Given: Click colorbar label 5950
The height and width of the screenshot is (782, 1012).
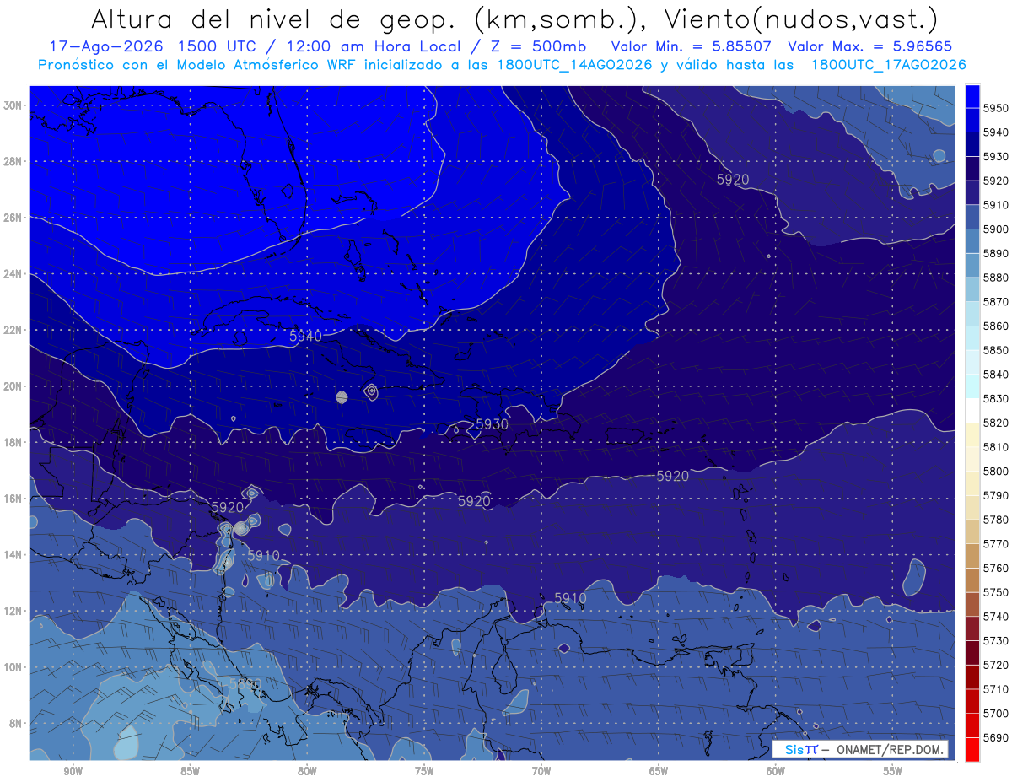Looking at the screenshot, I should click(996, 108).
